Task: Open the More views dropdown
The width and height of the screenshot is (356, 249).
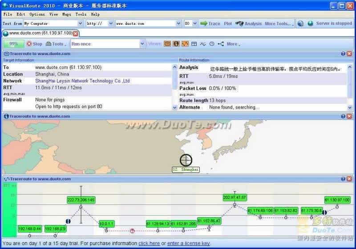Action: 233,44
